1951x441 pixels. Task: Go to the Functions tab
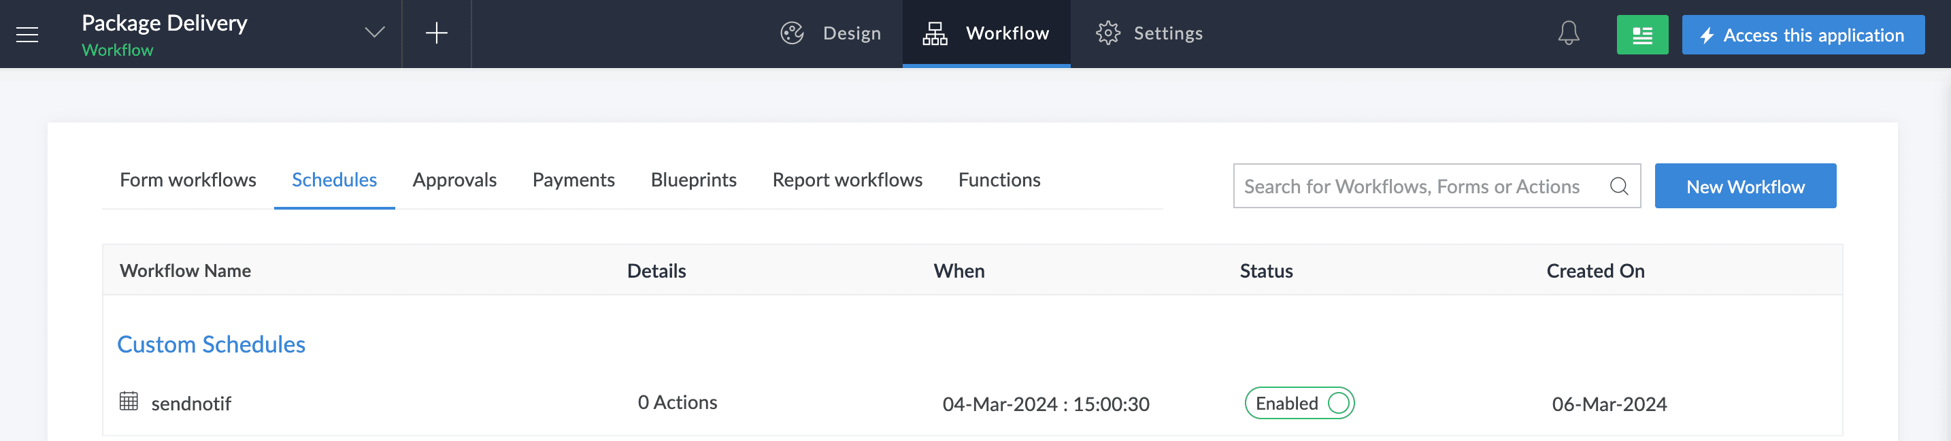tap(999, 180)
